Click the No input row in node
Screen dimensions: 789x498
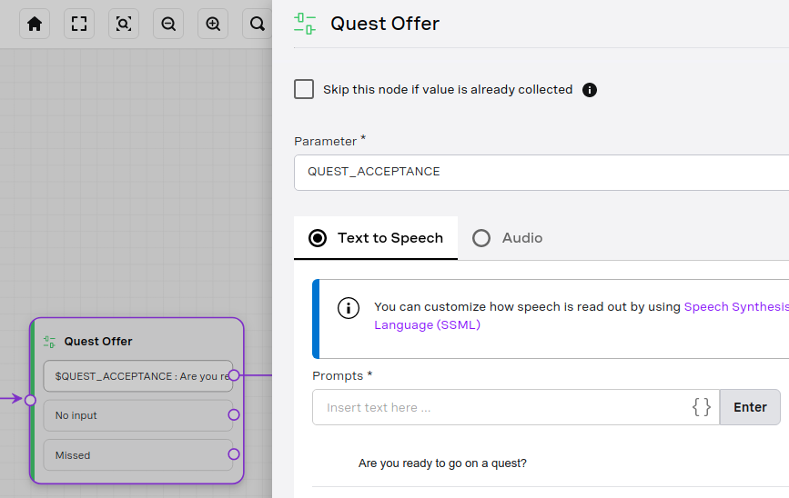tap(138, 415)
